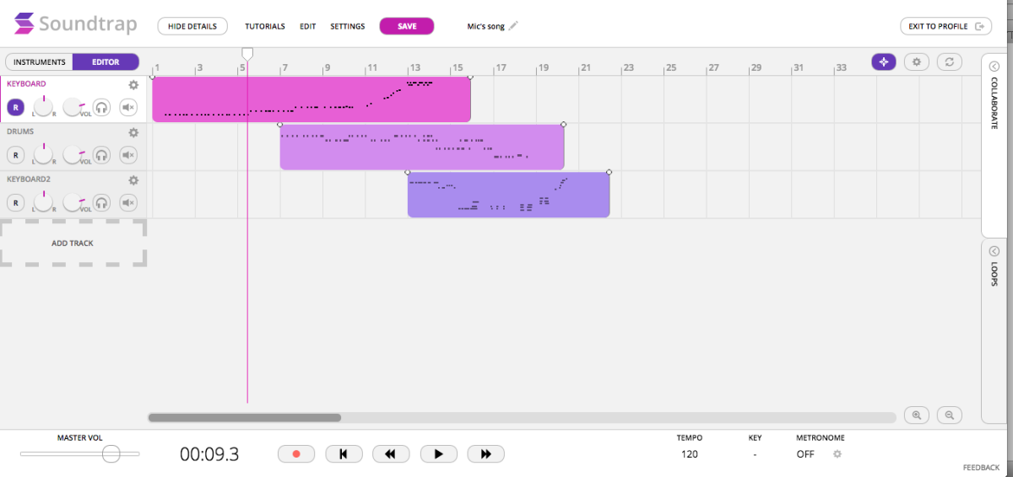Enable headphone solo on KEYBOARD2 track
Viewport: 1013px width, 477px height.
[101, 202]
